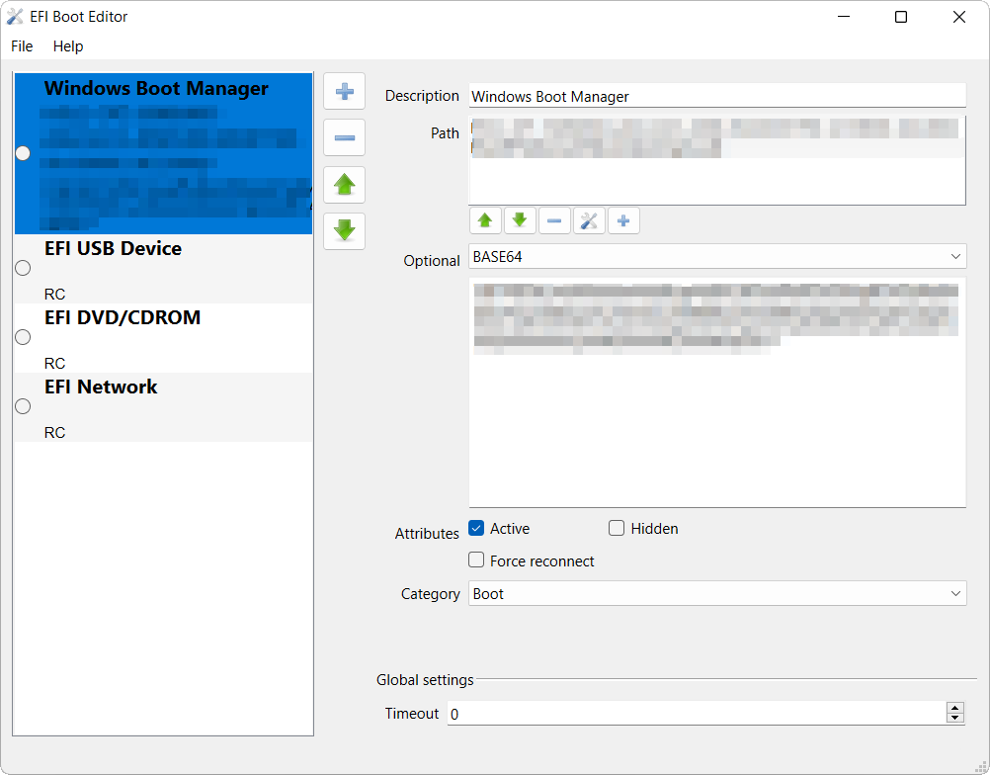Viewport: 990px width, 775px height.
Task: Select the Windows Boot Manager list entry
Action: pyautogui.click(x=164, y=153)
